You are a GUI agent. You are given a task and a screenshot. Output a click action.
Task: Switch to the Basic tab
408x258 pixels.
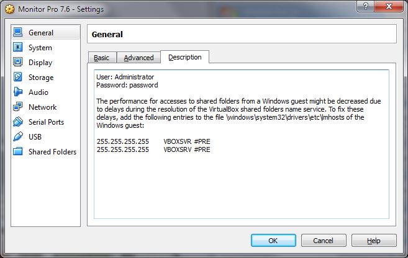coord(101,58)
